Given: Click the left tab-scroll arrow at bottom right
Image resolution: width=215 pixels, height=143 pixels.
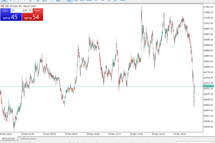Looking at the screenshot, I should pos(209,139).
